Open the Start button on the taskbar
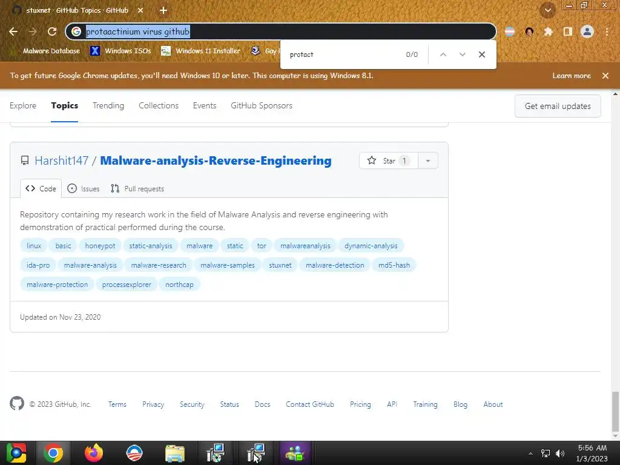The image size is (620, 465). click(x=16, y=453)
